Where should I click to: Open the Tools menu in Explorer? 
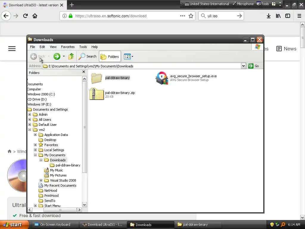[83, 47]
